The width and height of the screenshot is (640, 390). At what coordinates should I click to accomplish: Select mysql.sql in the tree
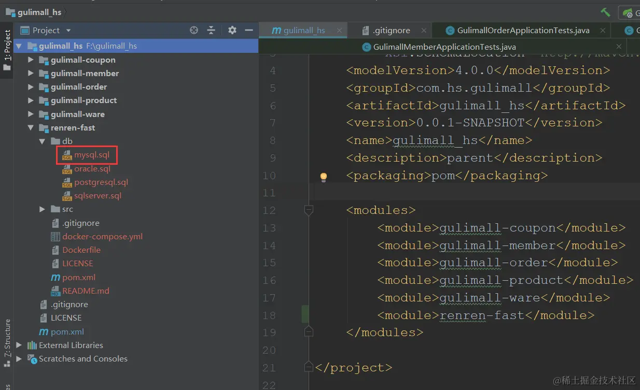(x=92, y=155)
